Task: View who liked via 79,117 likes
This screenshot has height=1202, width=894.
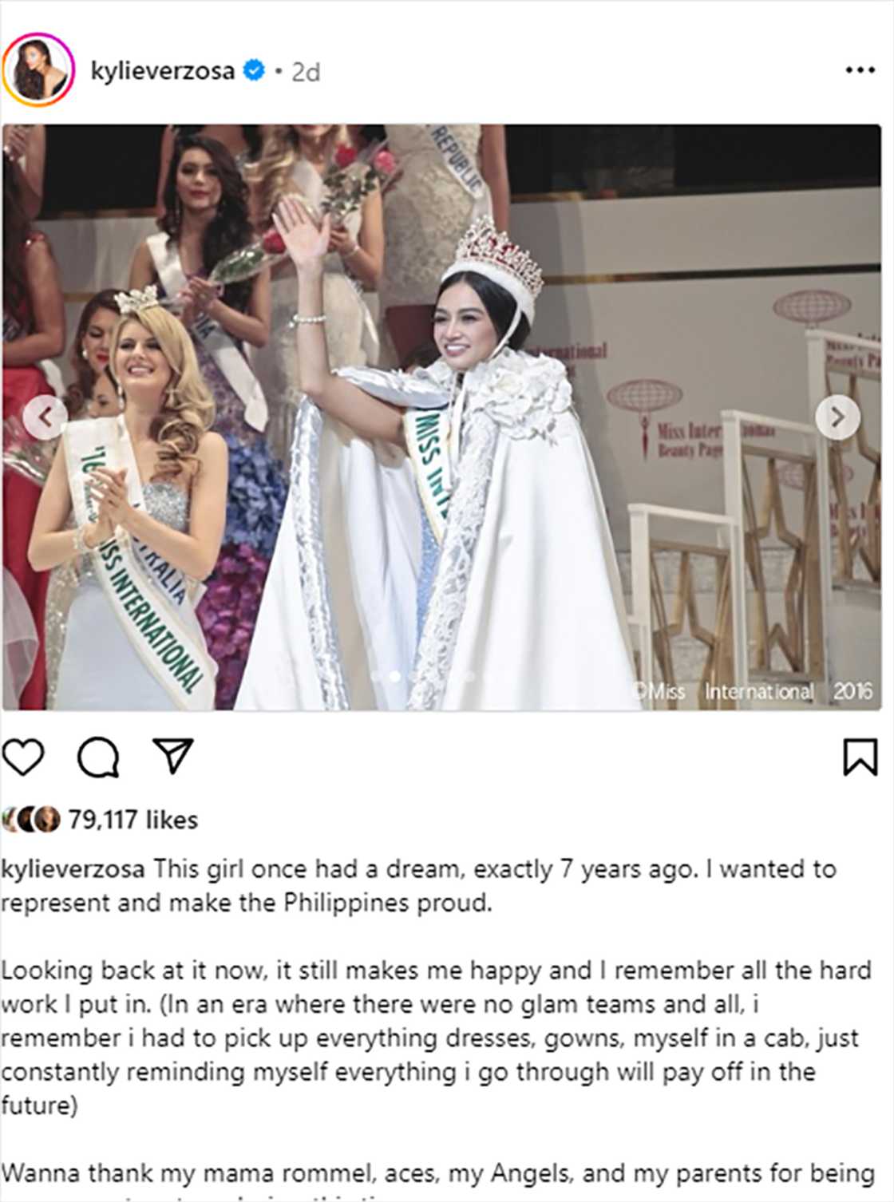Action: tap(133, 820)
